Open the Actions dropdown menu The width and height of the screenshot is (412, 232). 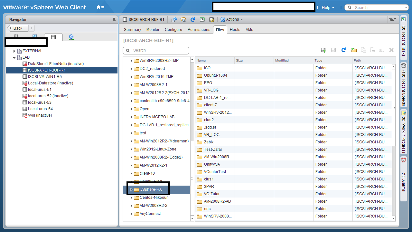point(231,20)
